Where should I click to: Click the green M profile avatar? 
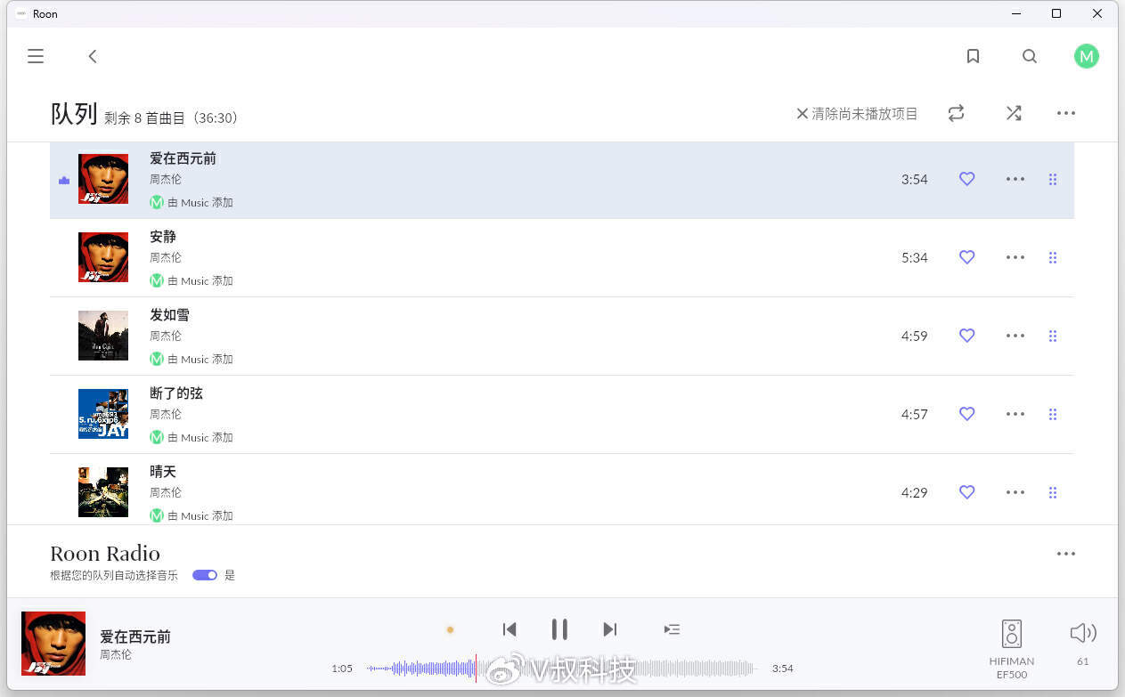click(x=1086, y=56)
